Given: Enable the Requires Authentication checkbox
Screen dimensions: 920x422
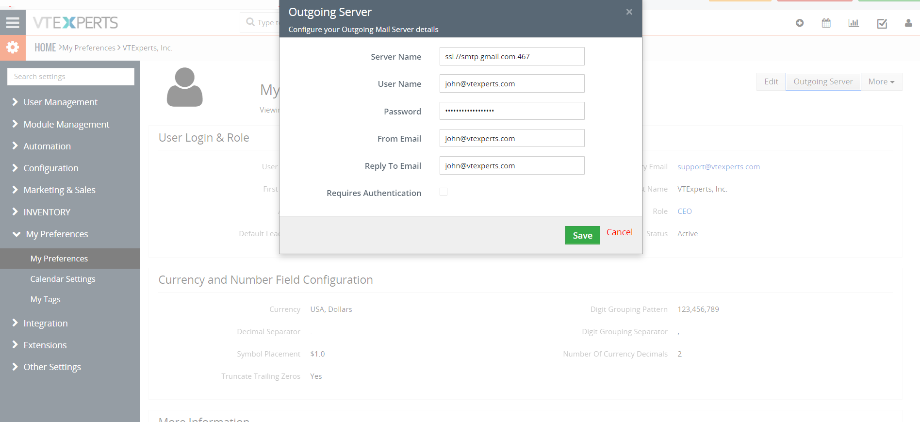Looking at the screenshot, I should tap(444, 192).
